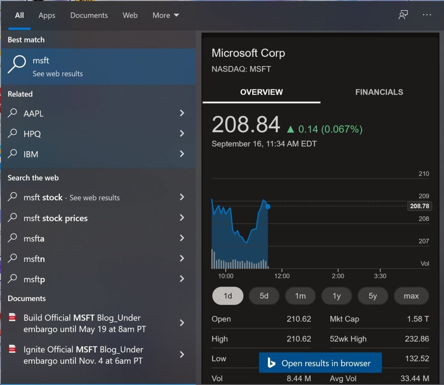The height and width of the screenshot is (385, 444).
Task: Open msft stock prices web suggestion
Action: click(98, 218)
